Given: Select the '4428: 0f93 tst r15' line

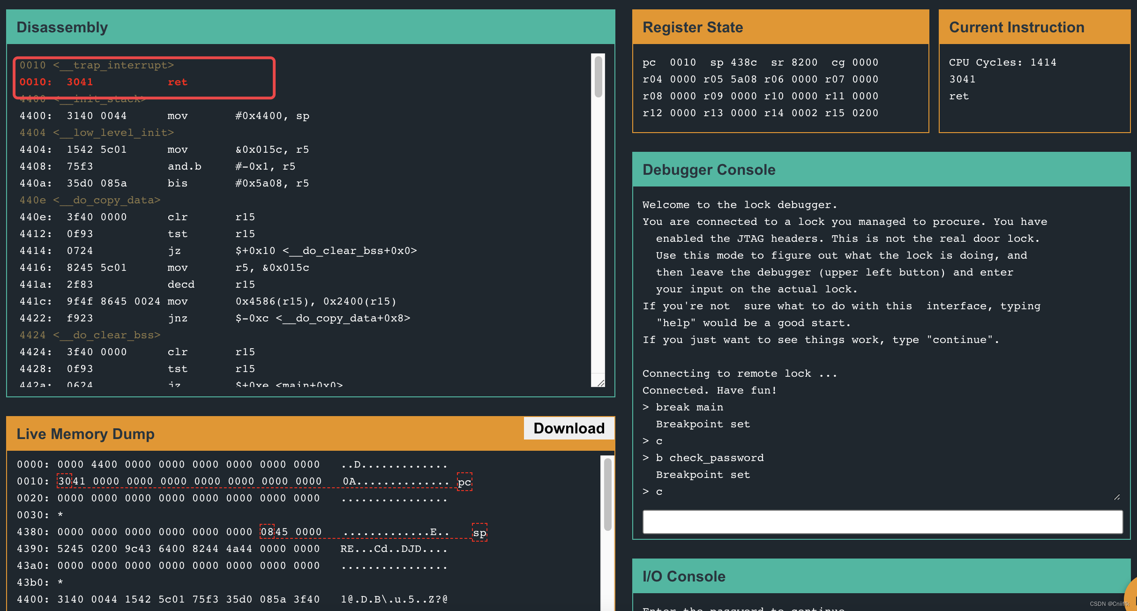Looking at the screenshot, I should pos(137,369).
